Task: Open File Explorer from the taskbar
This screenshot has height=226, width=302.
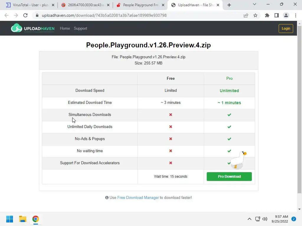Action: (23, 219)
